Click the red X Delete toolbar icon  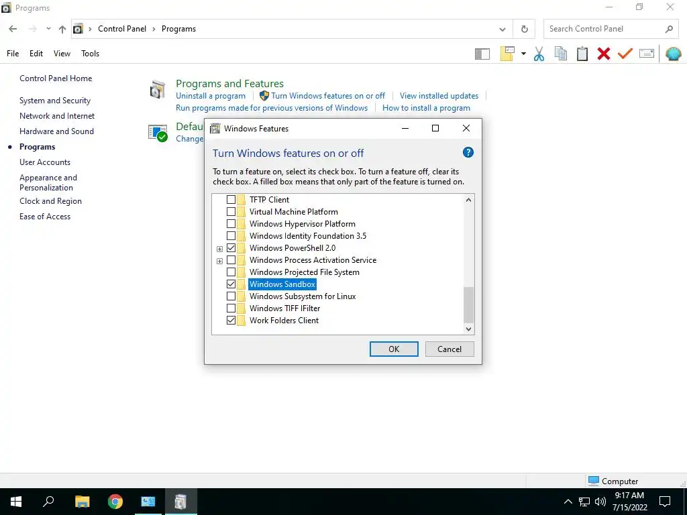tap(604, 54)
